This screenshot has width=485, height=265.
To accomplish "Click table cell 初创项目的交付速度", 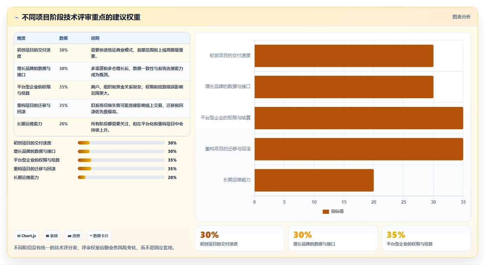I will 35,53.
